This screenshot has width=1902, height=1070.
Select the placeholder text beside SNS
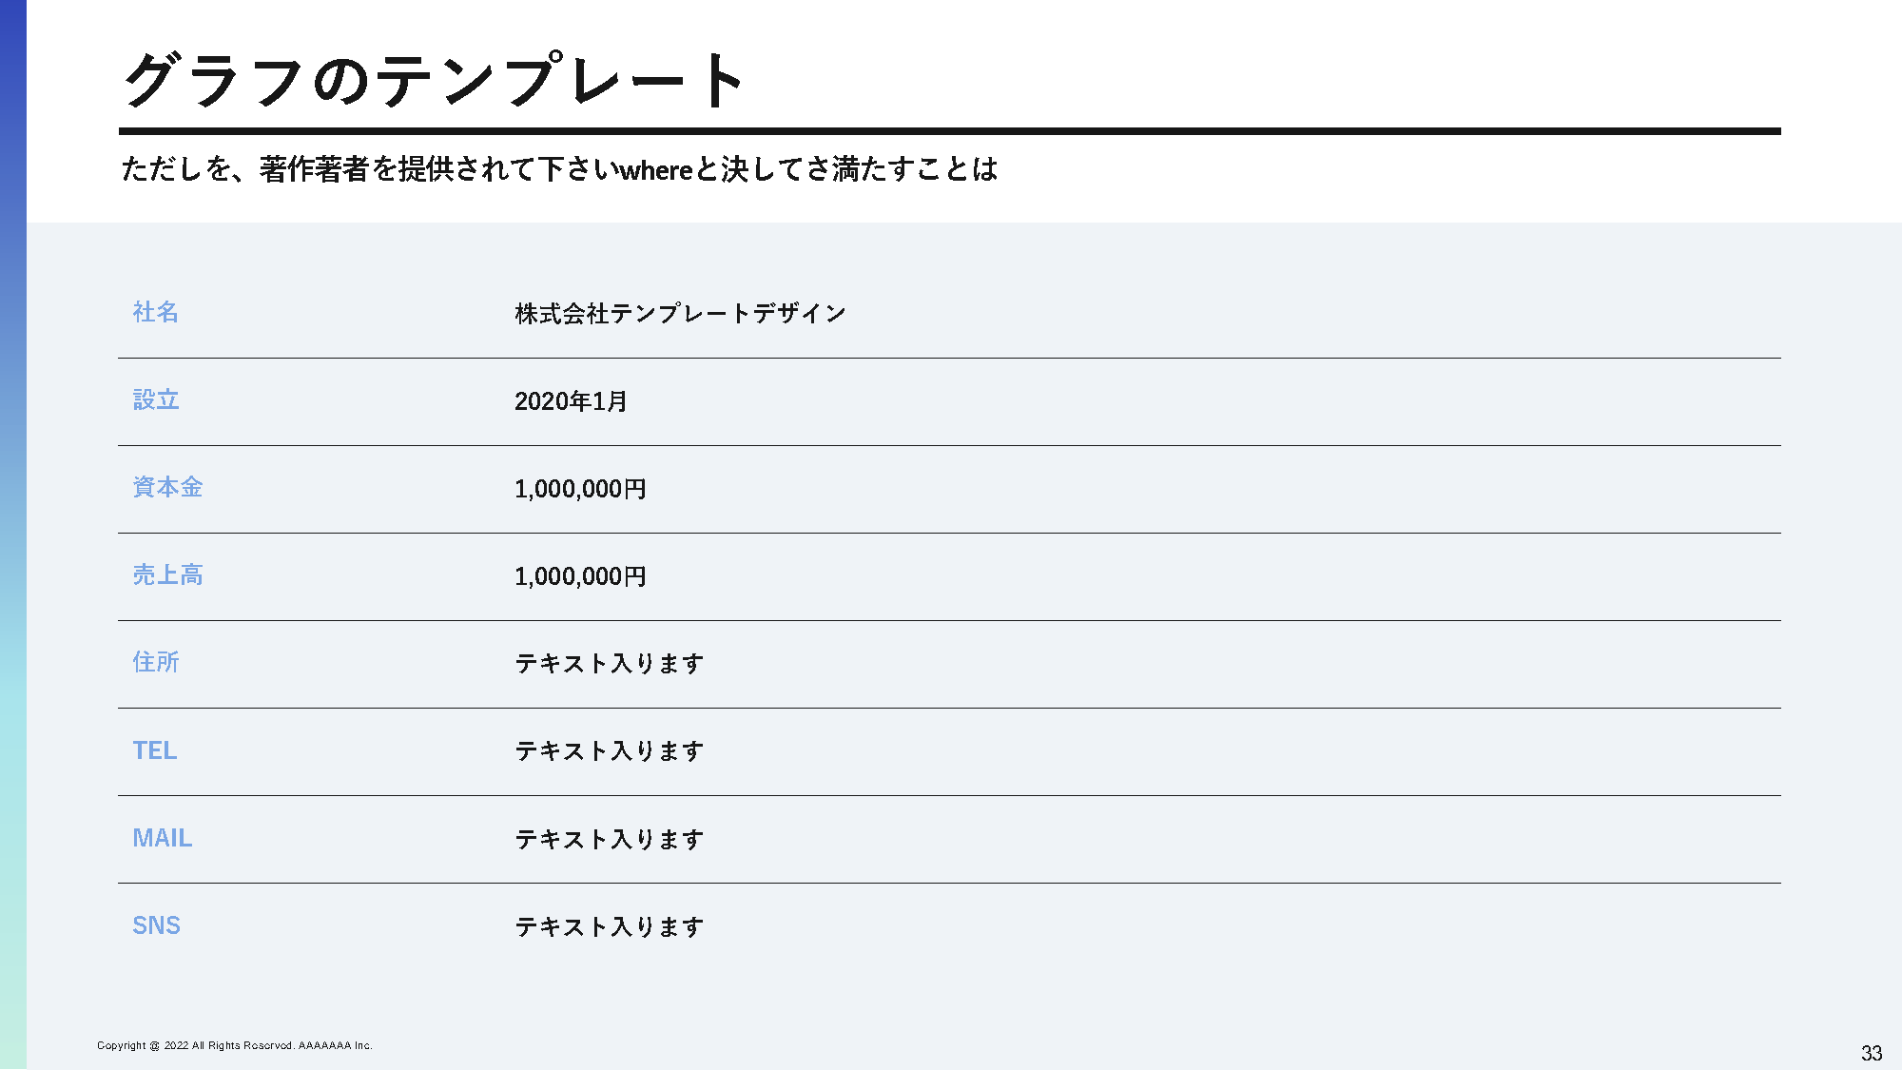[609, 927]
